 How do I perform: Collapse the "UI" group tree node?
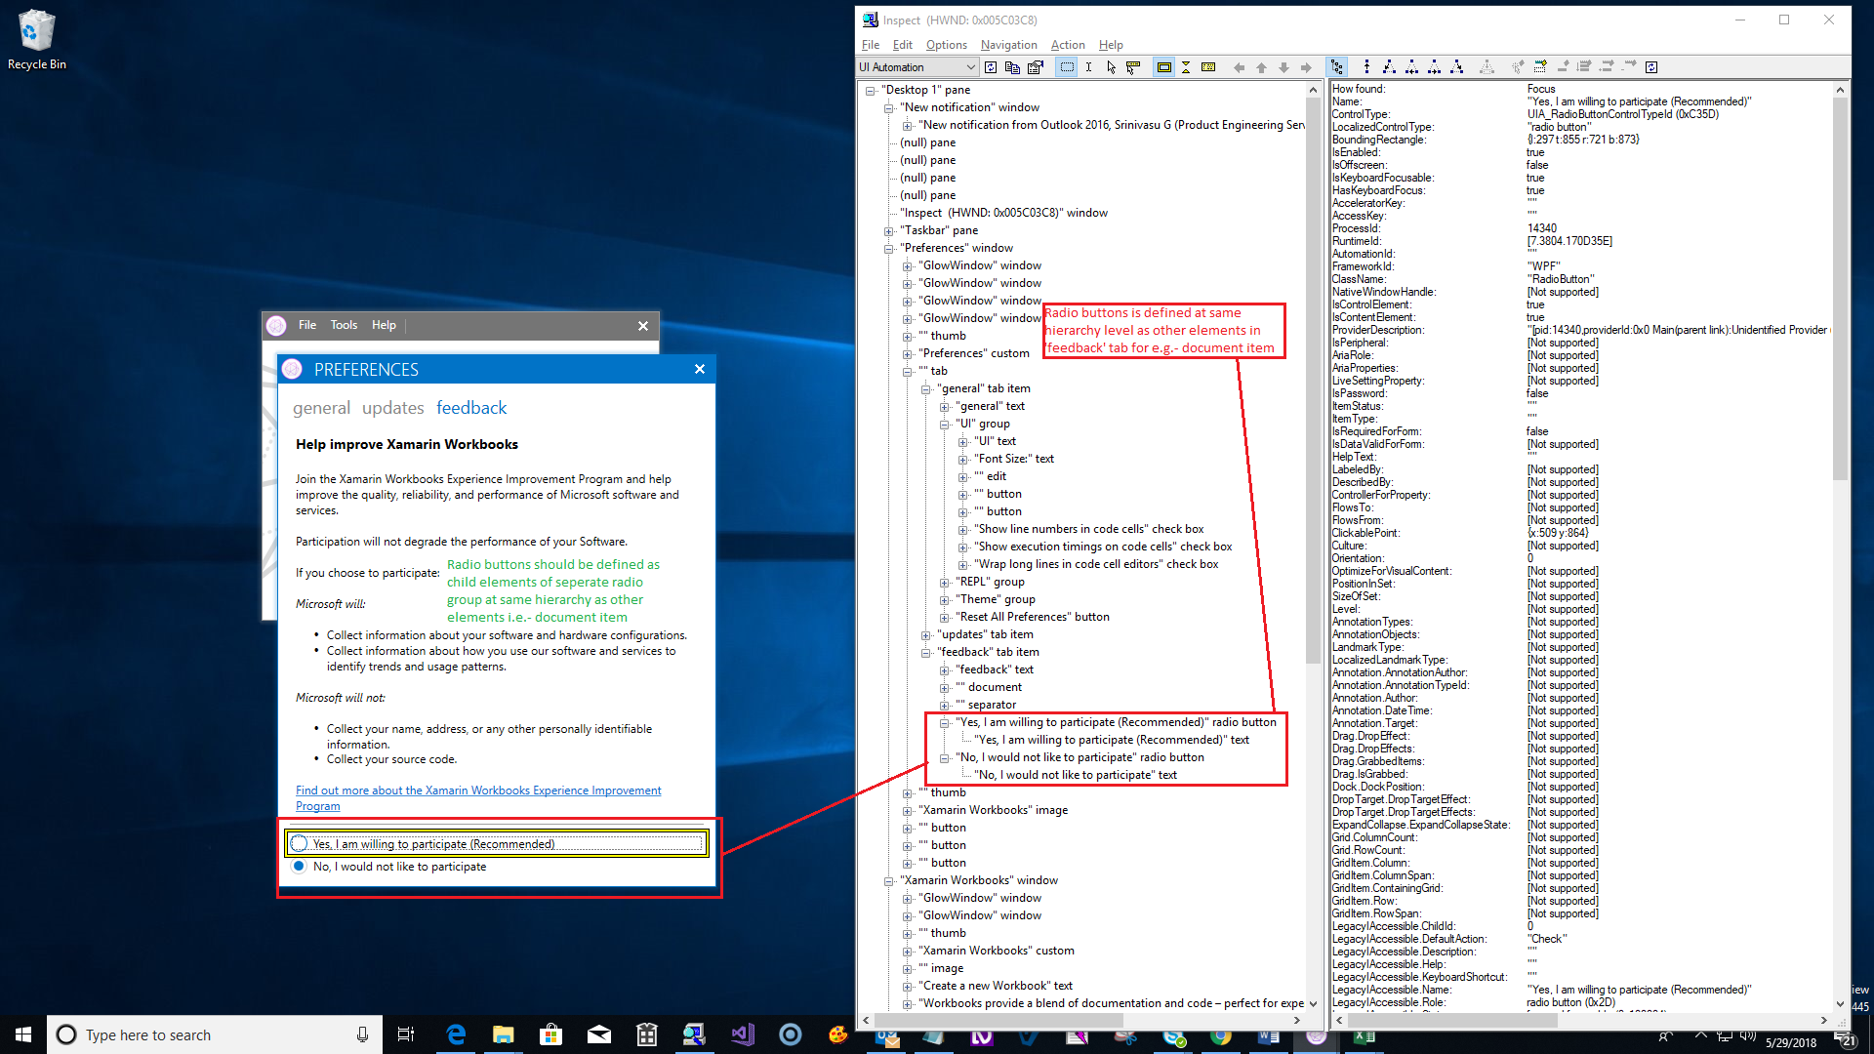point(945,425)
